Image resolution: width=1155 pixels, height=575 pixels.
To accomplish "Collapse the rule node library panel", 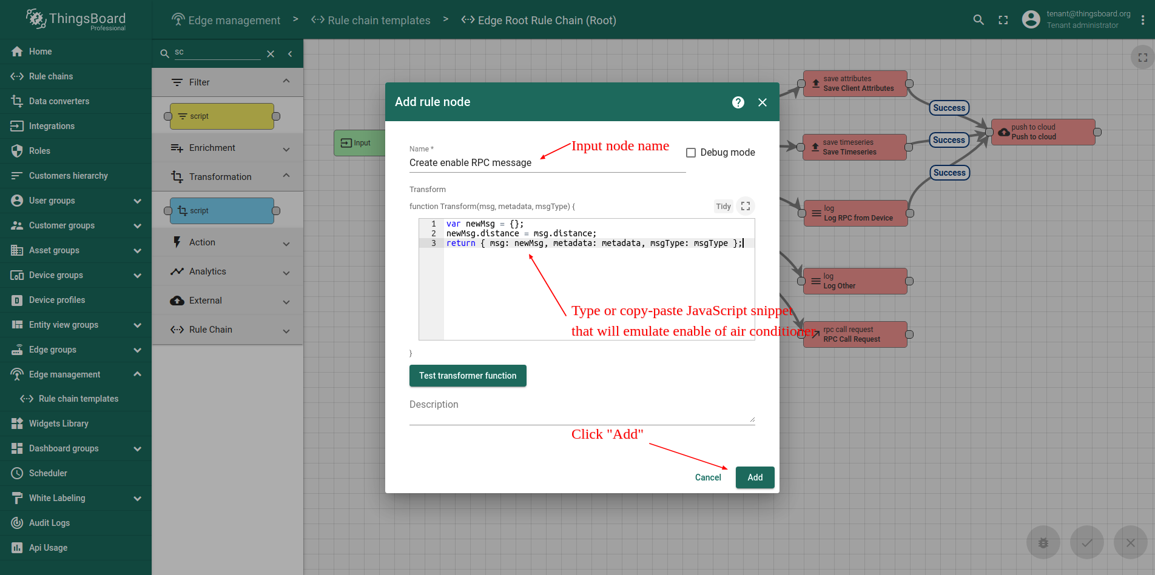I will click(290, 54).
